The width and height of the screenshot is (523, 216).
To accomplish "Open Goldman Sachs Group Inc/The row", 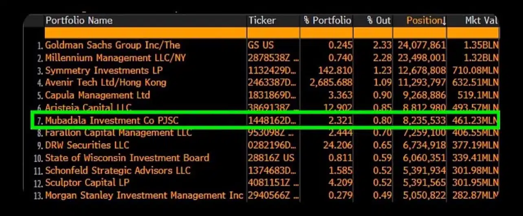I will click(x=112, y=45).
